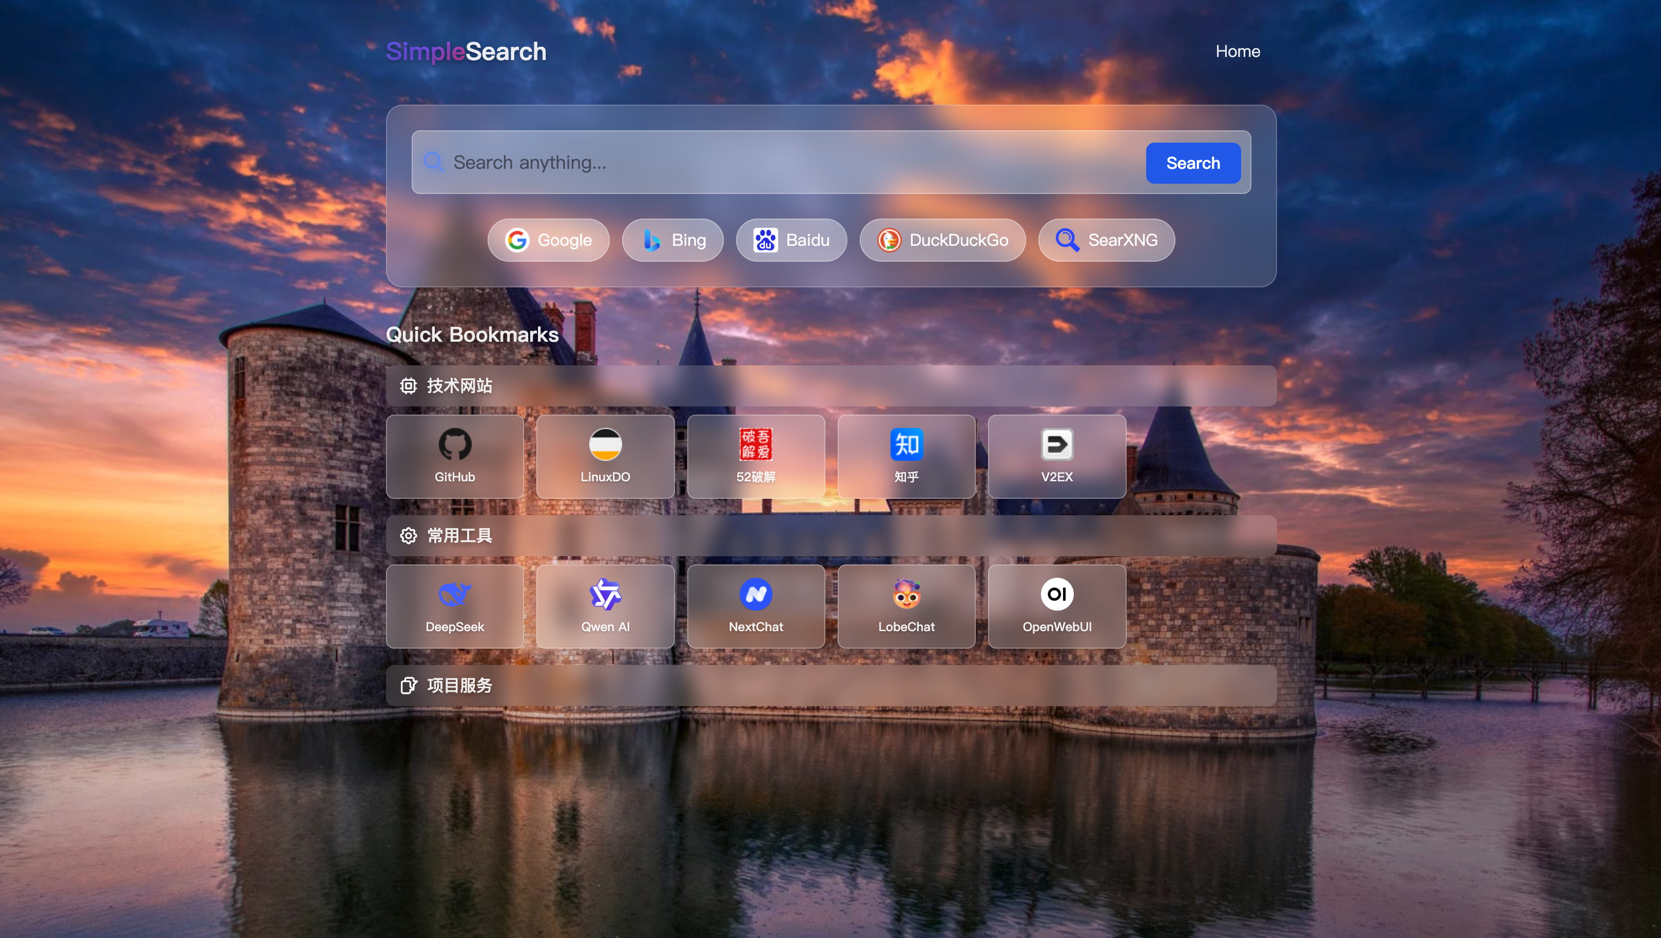1661x938 pixels.
Task: Open the 52破解 bookmark icon
Action: (756, 444)
